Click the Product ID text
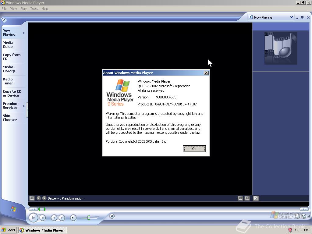 pyautogui.click(x=167, y=104)
